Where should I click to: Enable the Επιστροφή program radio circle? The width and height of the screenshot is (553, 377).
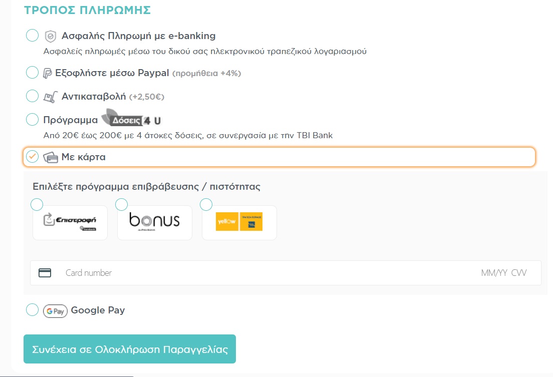pos(37,205)
